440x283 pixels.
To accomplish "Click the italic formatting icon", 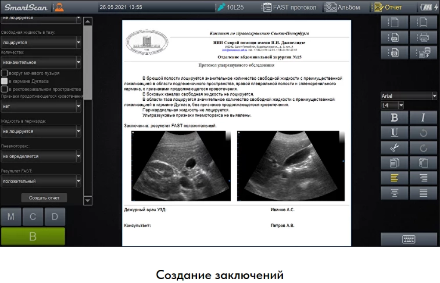I will [423, 117].
